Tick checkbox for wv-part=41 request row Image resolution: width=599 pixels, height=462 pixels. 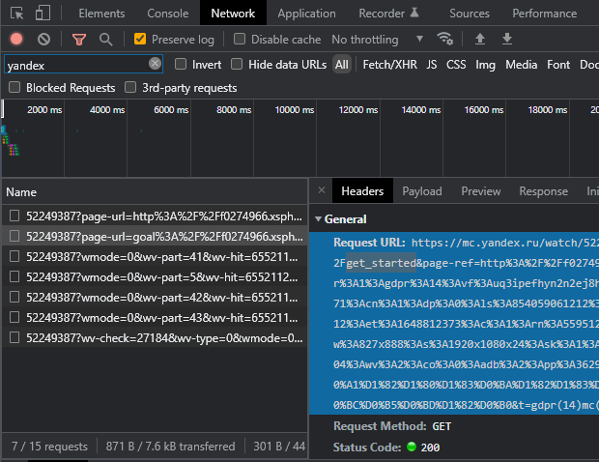(x=14, y=256)
